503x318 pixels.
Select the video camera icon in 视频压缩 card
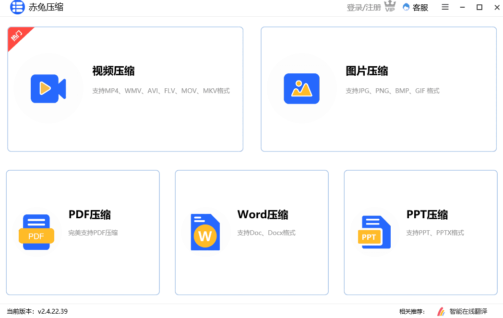tap(48, 89)
